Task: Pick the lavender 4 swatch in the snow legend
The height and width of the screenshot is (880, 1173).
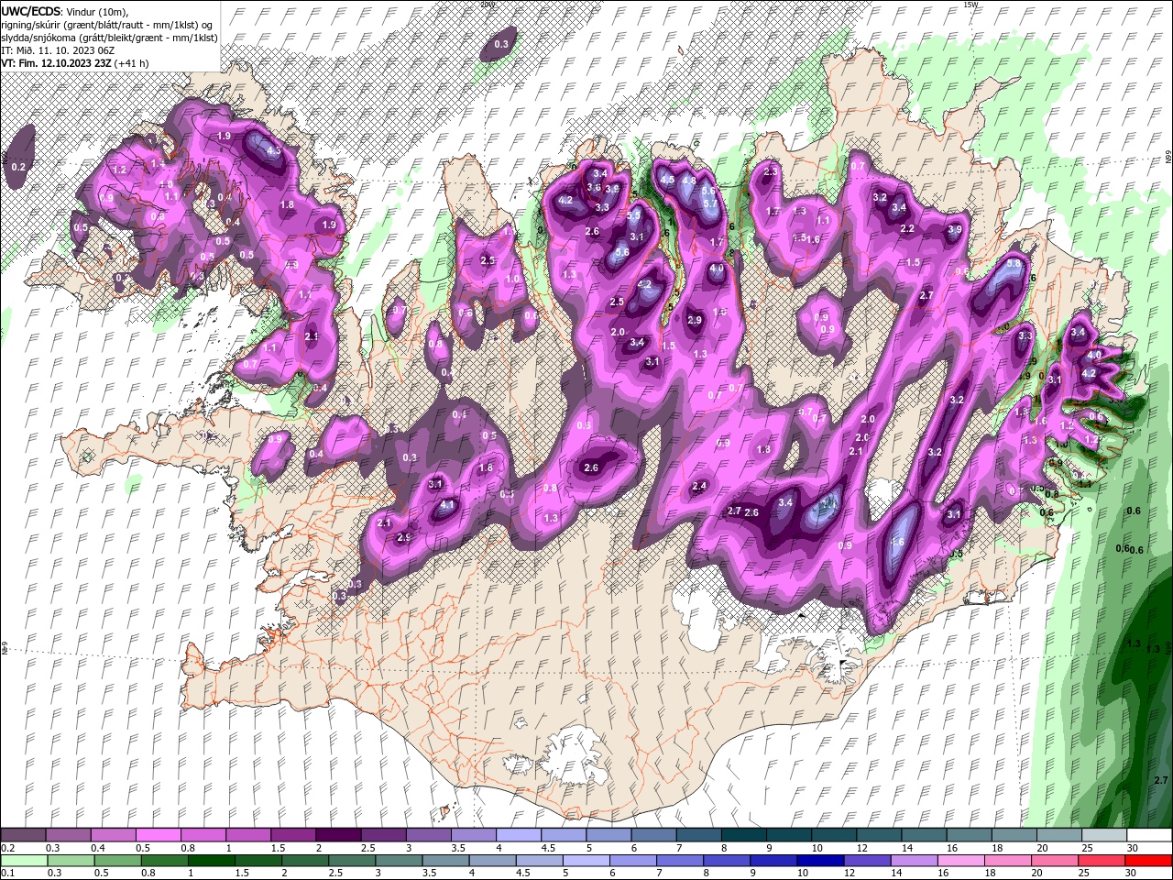Action: pyautogui.click(x=518, y=835)
